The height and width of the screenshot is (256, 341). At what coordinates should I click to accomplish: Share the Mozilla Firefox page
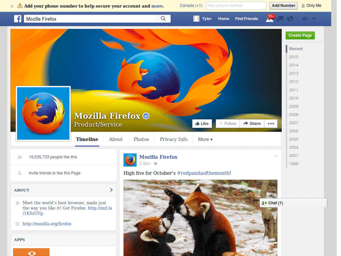[x=252, y=124]
